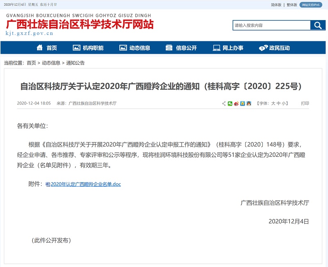The width and height of the screenshot is (328, 267).
Task: Click the generic share icon
Action: (x=224, y=104)
